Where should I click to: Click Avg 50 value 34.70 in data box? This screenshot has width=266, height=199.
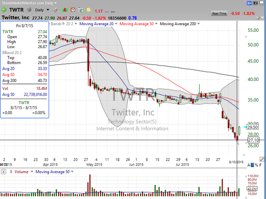tap(42, 75)
